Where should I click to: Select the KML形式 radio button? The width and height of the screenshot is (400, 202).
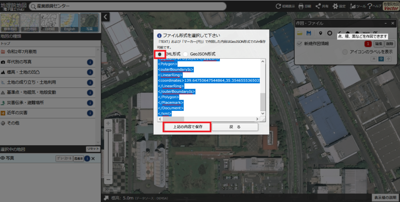click(x=160, y=54)
